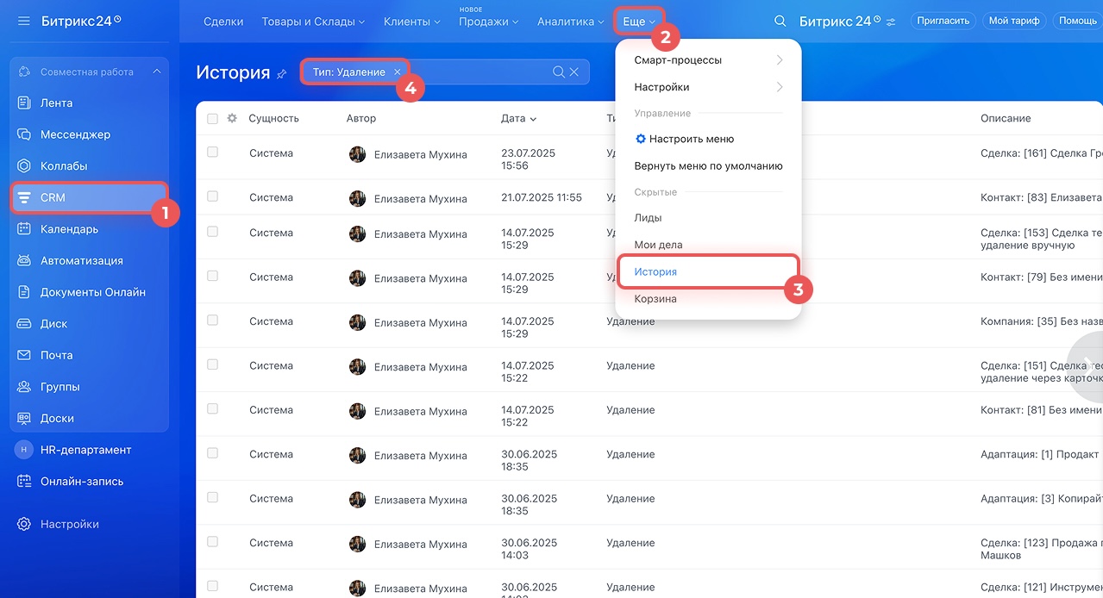Screen dimensions: 1103x598
Task: Open Почта from sidebar
Action: (56, 355)
